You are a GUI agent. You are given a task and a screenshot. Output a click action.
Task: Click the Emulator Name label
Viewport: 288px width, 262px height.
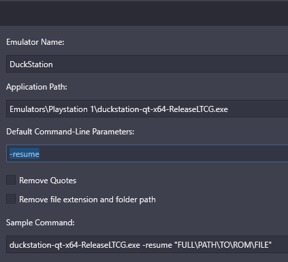[x=35, y=42]
